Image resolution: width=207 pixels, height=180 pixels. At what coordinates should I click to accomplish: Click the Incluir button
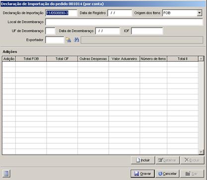coord(143,160)
